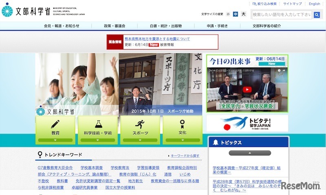Screen dimensions: 326x195
Task: Open 教育の強靱(じん)化 keyword link
Action: pyautogui.click(x=138, y=174)
